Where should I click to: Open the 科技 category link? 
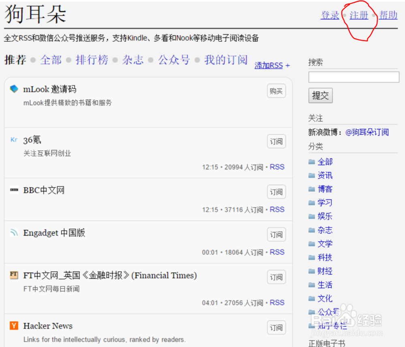click(325, 257)
